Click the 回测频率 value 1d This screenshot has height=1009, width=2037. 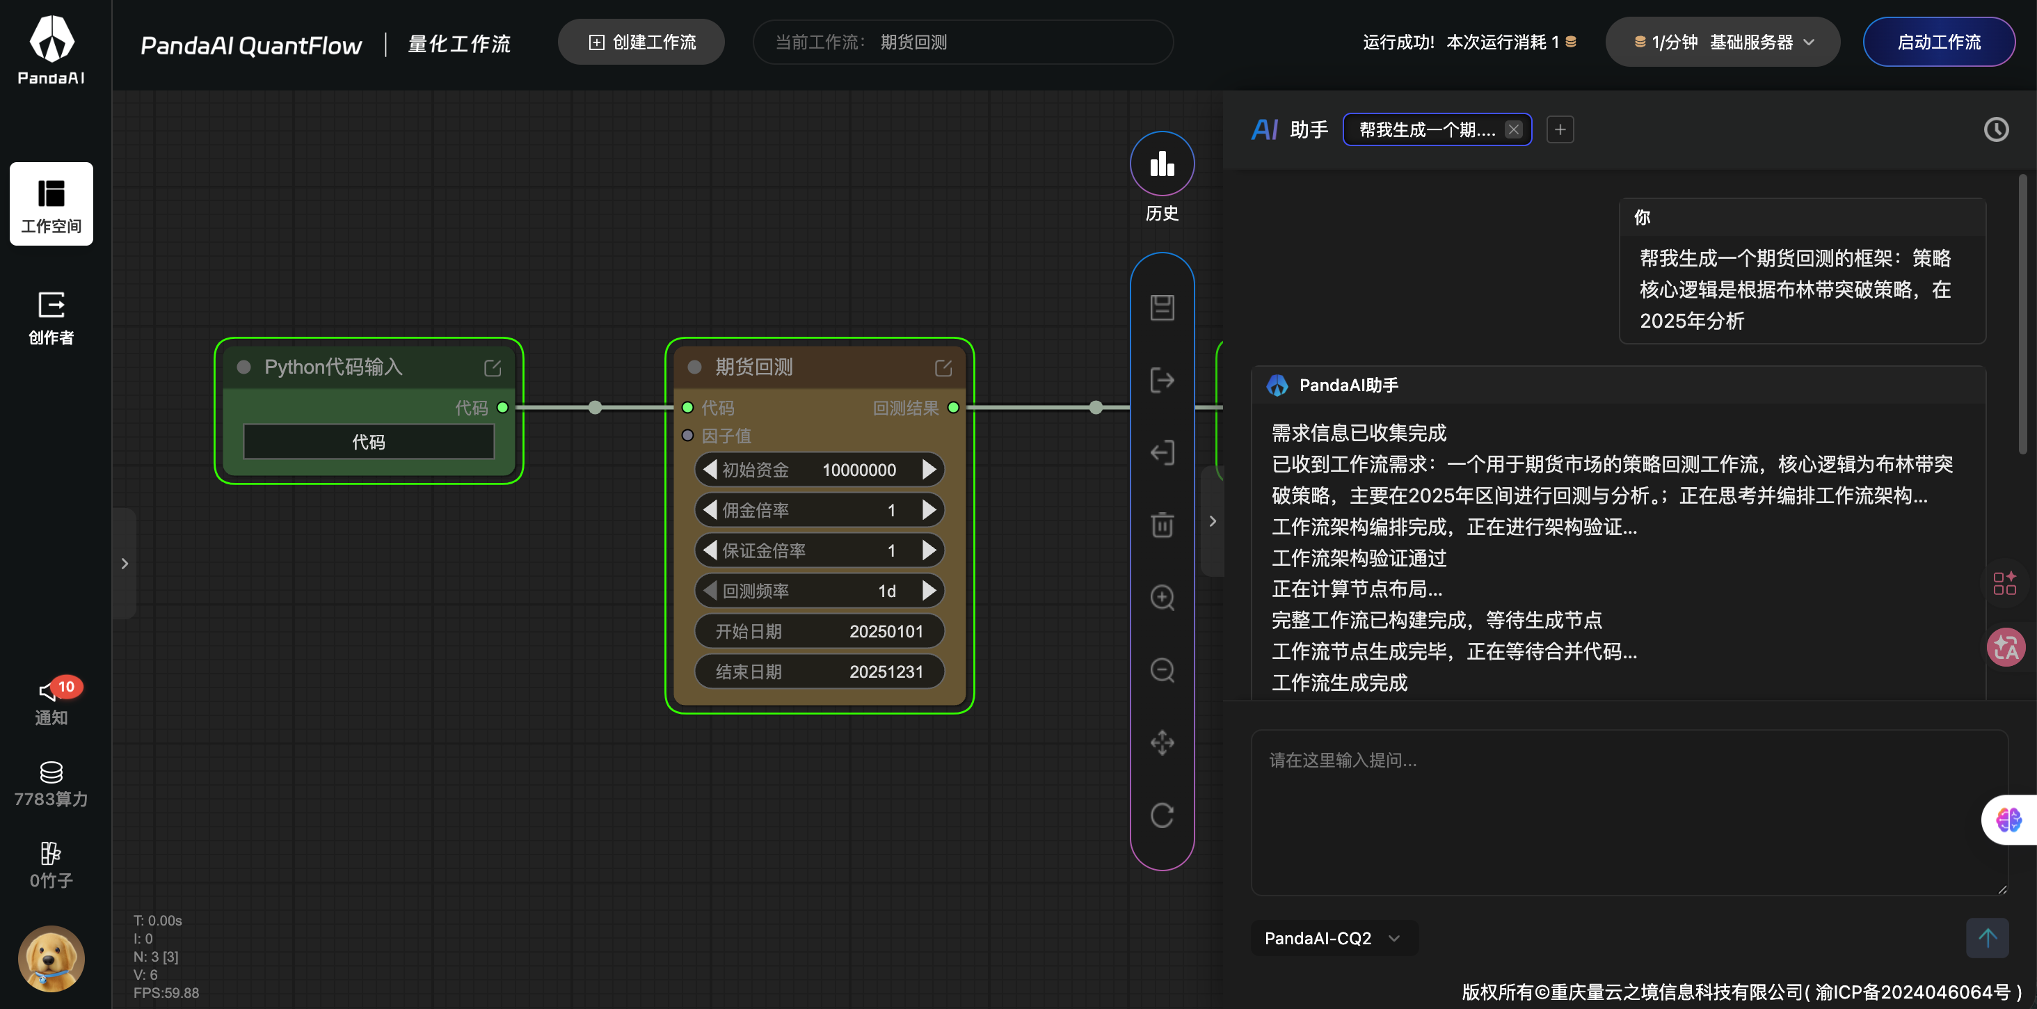[x=887, y=591]
